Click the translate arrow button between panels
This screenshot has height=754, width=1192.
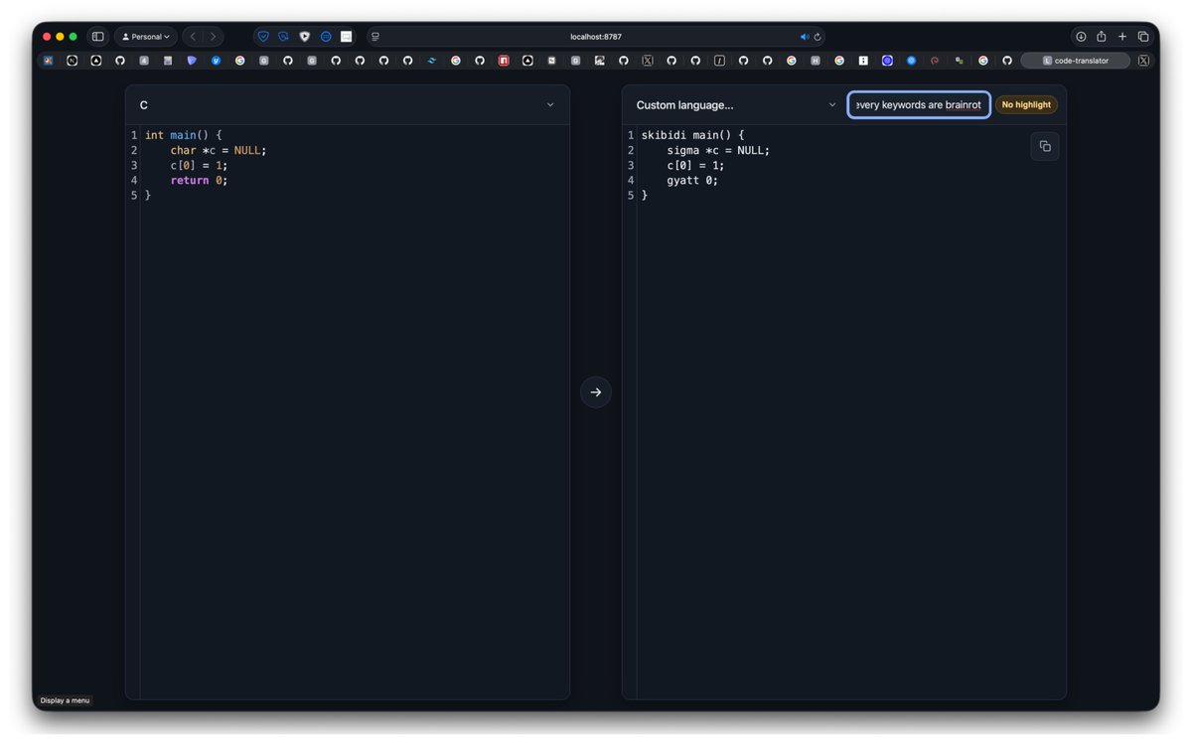pyautogui.click(x=595, y=392)
